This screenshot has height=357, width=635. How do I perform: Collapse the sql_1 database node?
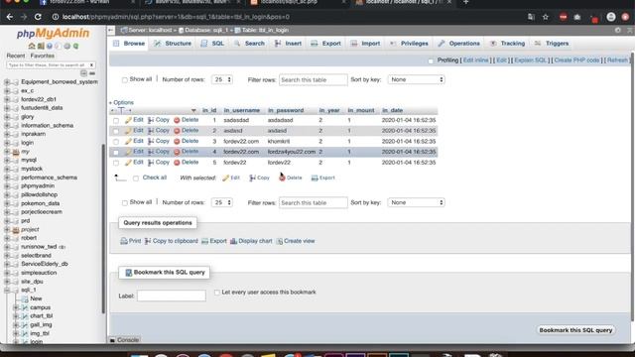click(7, 291)
